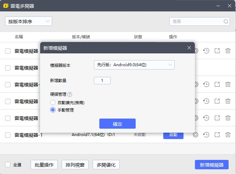This screenshot has height=174, width=236.
Task: Click the 狀態 column header
Action: (x=138, y=37)
